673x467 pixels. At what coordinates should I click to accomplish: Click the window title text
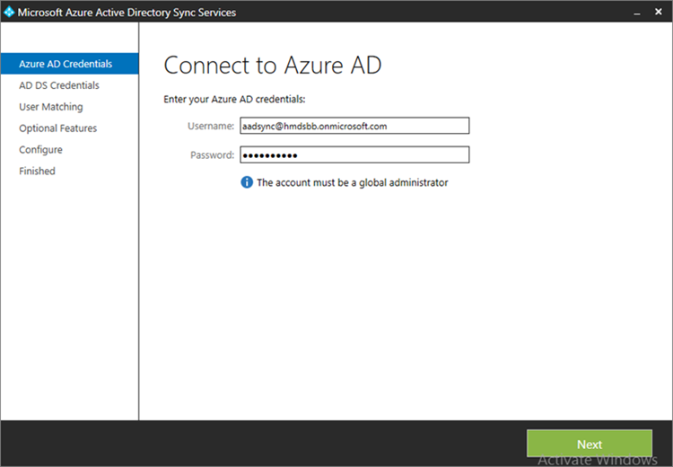(x=127, y=13)
